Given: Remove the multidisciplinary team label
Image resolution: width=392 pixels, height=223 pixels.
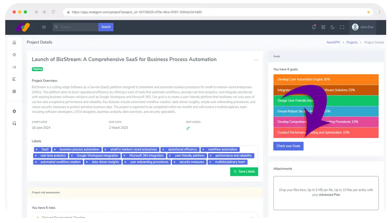Looking at the screenshot, I should tap(210, 162).
